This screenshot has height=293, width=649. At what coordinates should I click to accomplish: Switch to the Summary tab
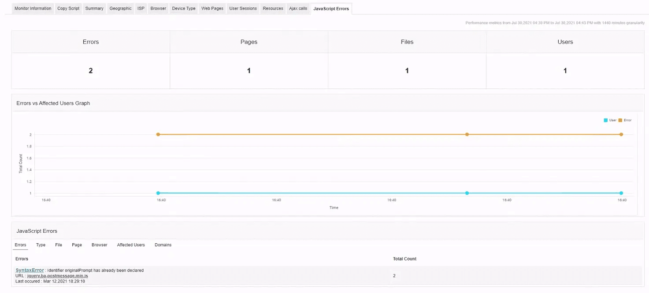94,8
